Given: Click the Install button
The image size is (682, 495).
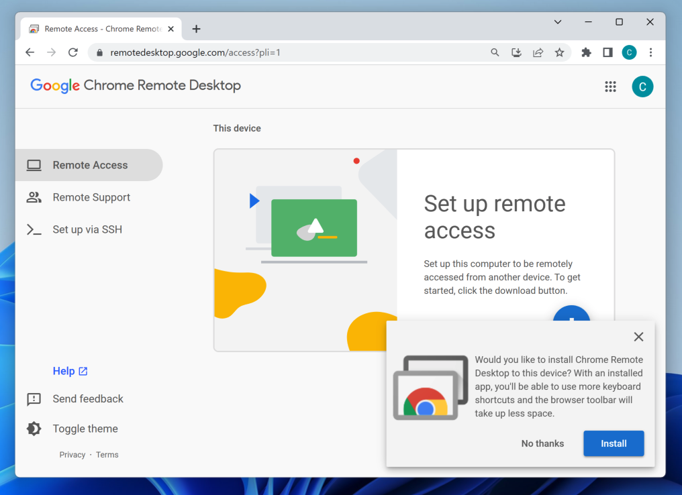Looking at the screenshot, I should coord(614,443).
